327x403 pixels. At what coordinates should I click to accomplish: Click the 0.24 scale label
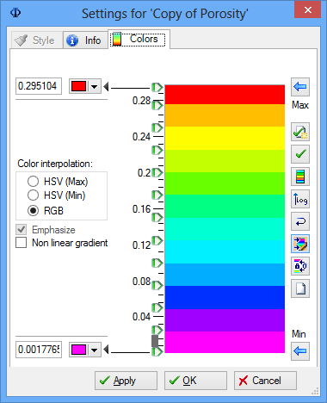coord(141,137)
